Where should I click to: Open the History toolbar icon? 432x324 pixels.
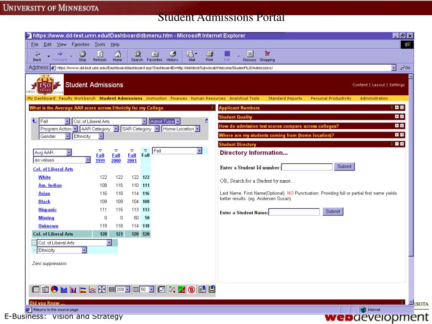pos(172,56)
